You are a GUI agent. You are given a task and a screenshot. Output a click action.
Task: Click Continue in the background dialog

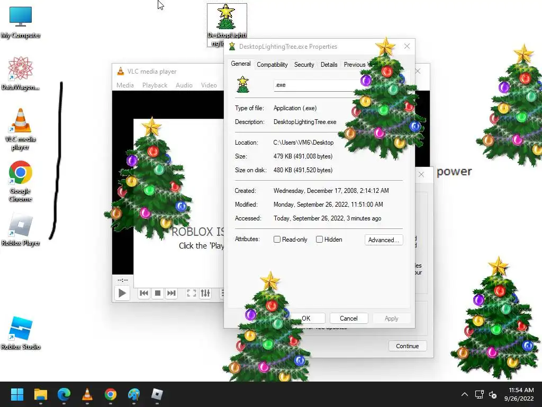[407, 346]
